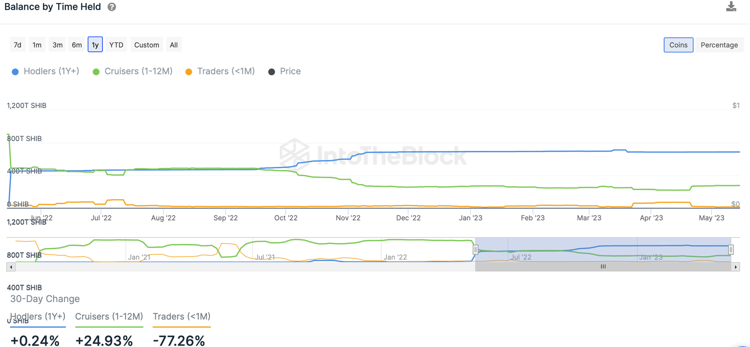750x347 pixels.
Task: Switch to the YTD range
Action: click(x=116, y=45)
